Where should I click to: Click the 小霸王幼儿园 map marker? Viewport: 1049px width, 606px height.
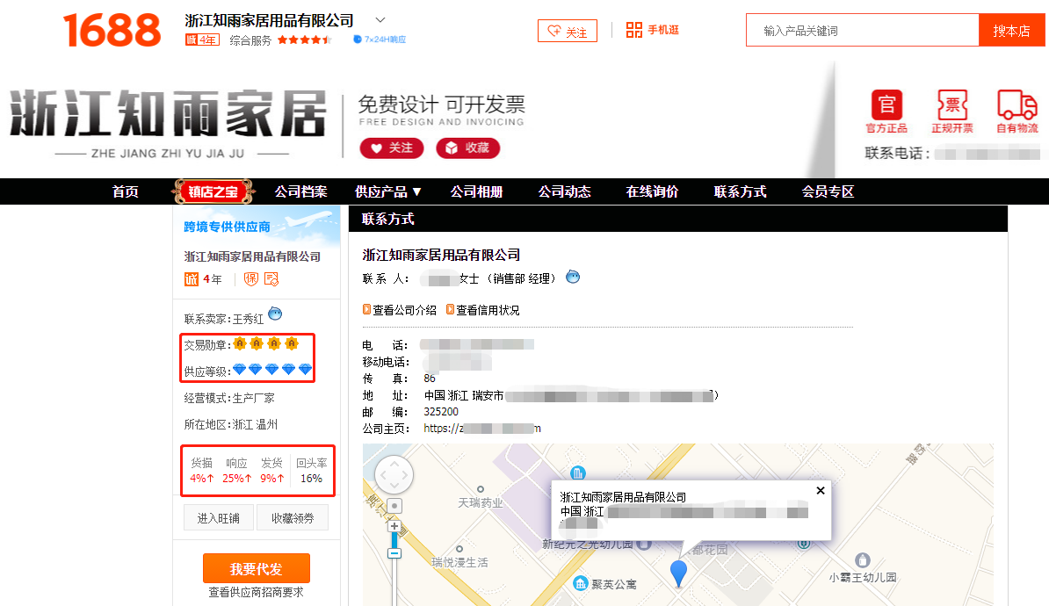863,559
